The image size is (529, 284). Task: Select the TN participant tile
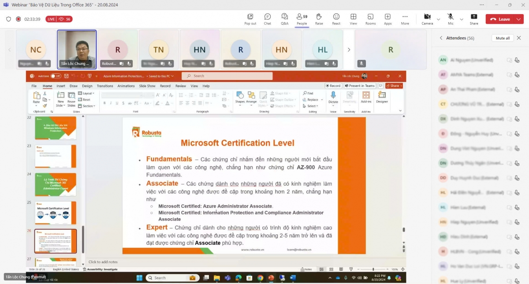pyautogui.click(x=159, y=50)
